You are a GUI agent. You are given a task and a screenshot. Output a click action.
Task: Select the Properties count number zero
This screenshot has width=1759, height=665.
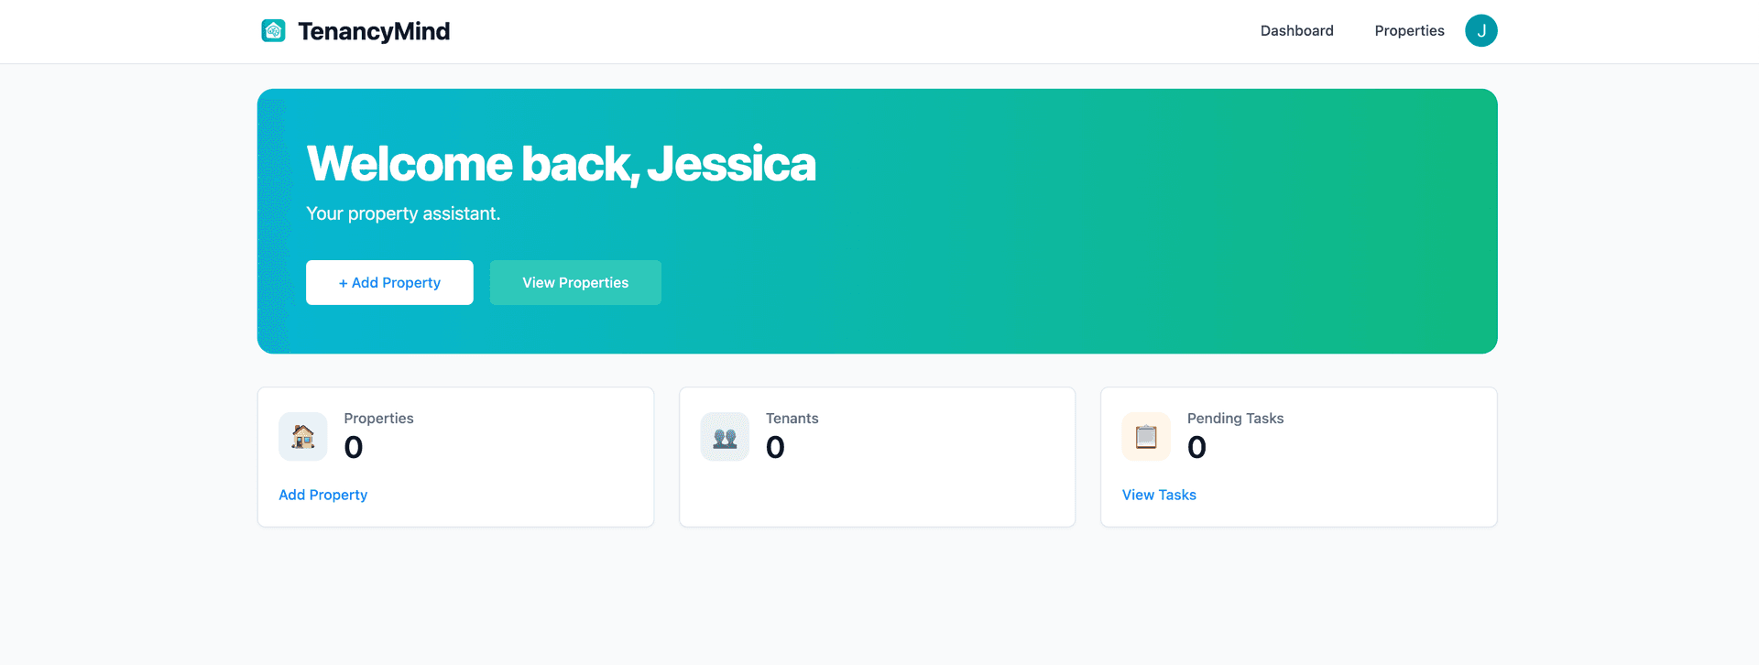(354, 448)
